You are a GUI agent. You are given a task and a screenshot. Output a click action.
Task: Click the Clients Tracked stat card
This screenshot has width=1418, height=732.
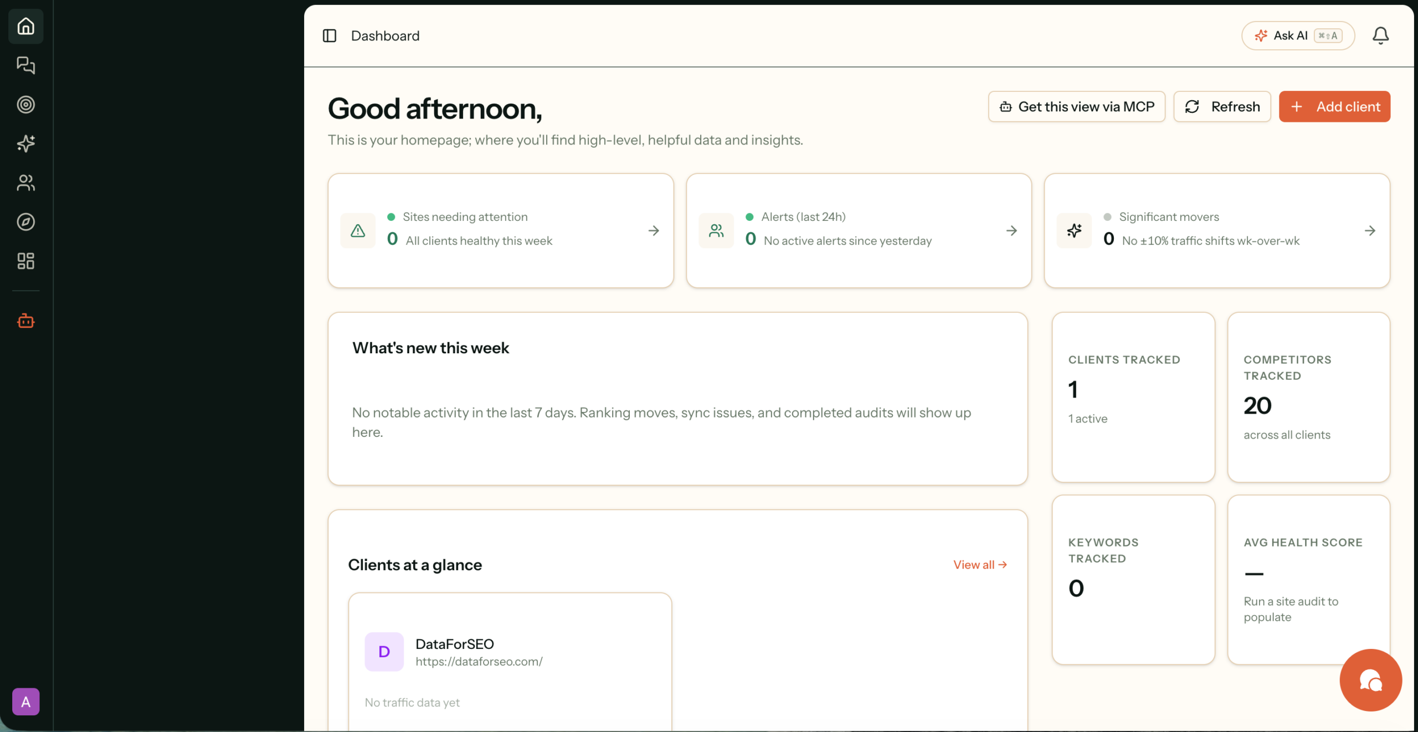1133,397
